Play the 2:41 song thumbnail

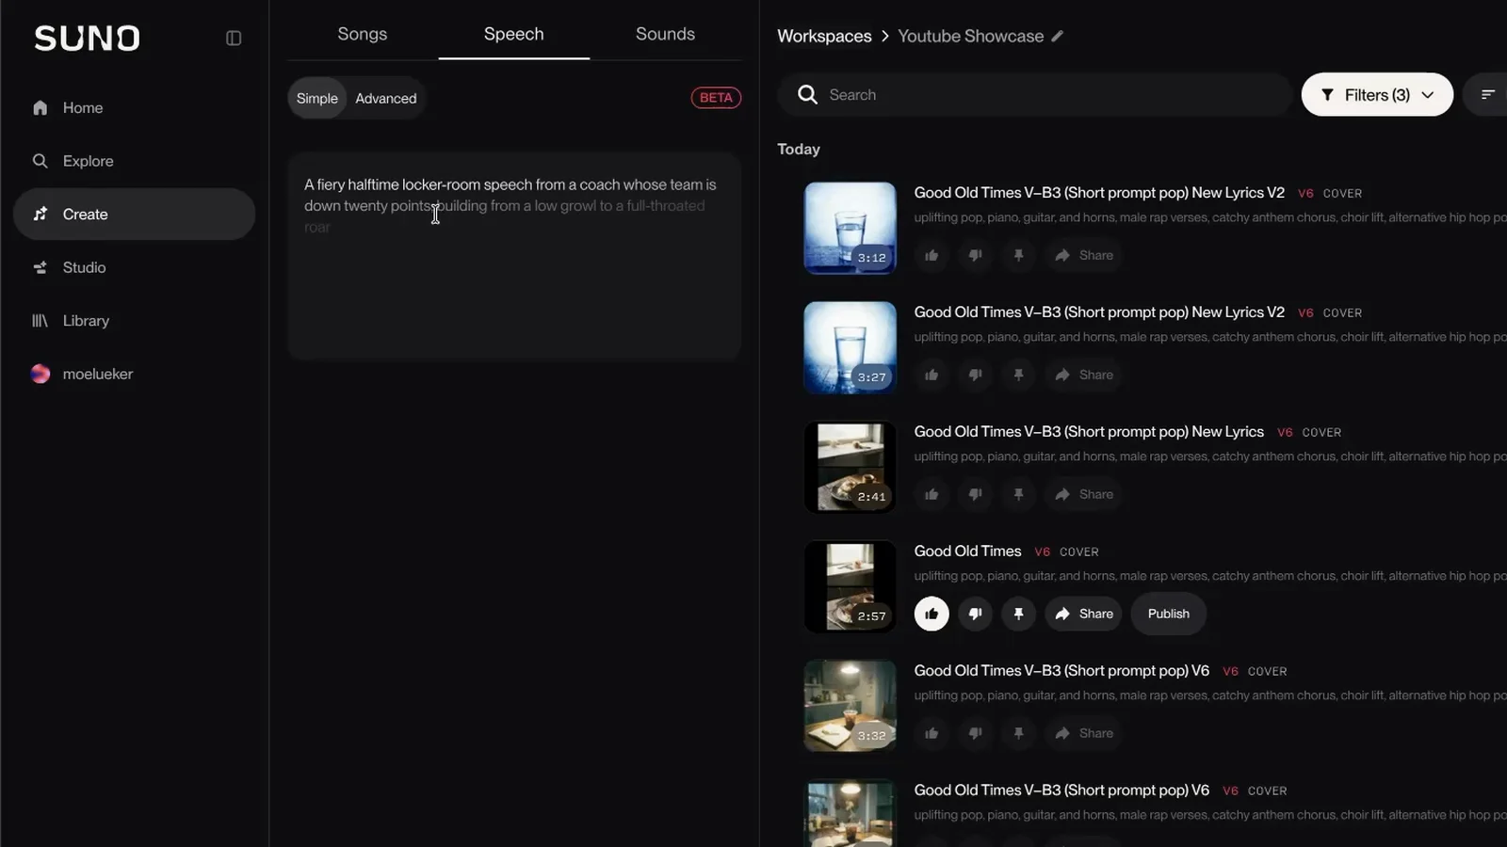(x=850, y=467)
